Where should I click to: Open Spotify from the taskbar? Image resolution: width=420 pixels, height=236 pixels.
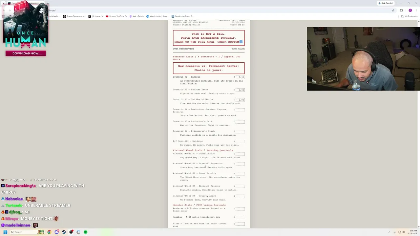(85, 232)
